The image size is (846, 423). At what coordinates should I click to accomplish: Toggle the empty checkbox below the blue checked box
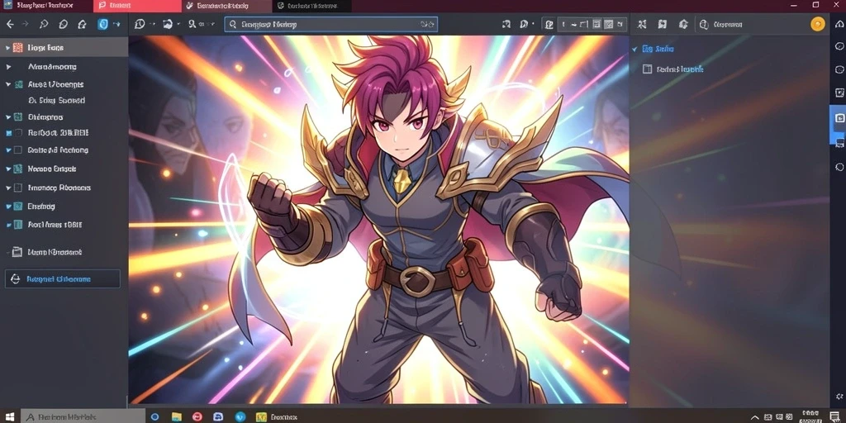pos(18,150)
